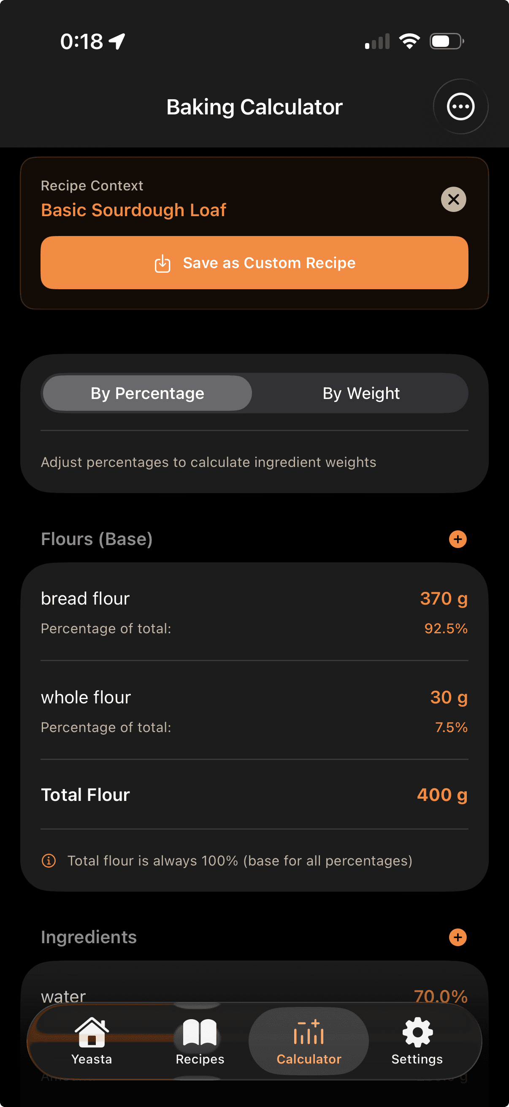Viewport: 509px width, 1107px height.
Task: Tap Save as Custom Recipe button
Action: [x=254, y=263]
